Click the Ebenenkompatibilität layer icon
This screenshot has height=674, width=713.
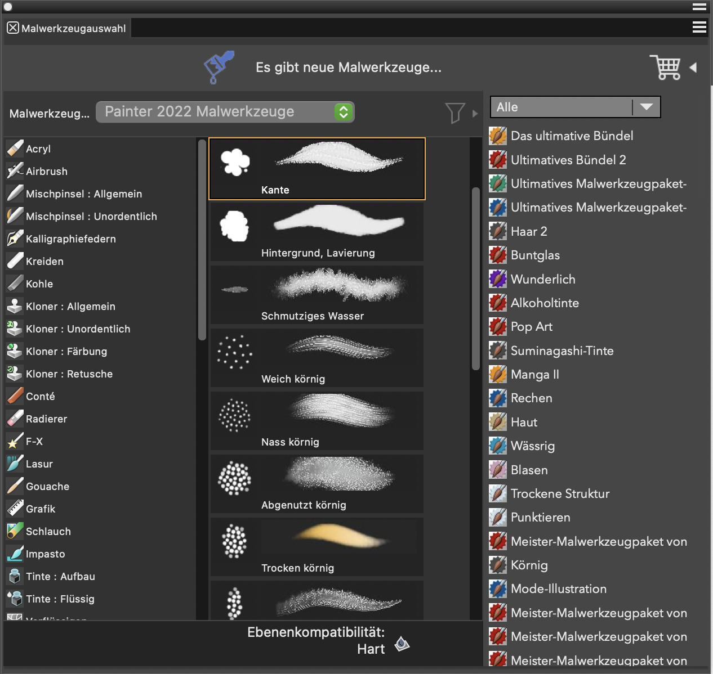coord(402,643)
